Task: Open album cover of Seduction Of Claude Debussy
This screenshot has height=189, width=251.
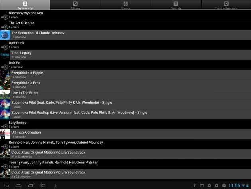Action: click(x=5, y=35)
